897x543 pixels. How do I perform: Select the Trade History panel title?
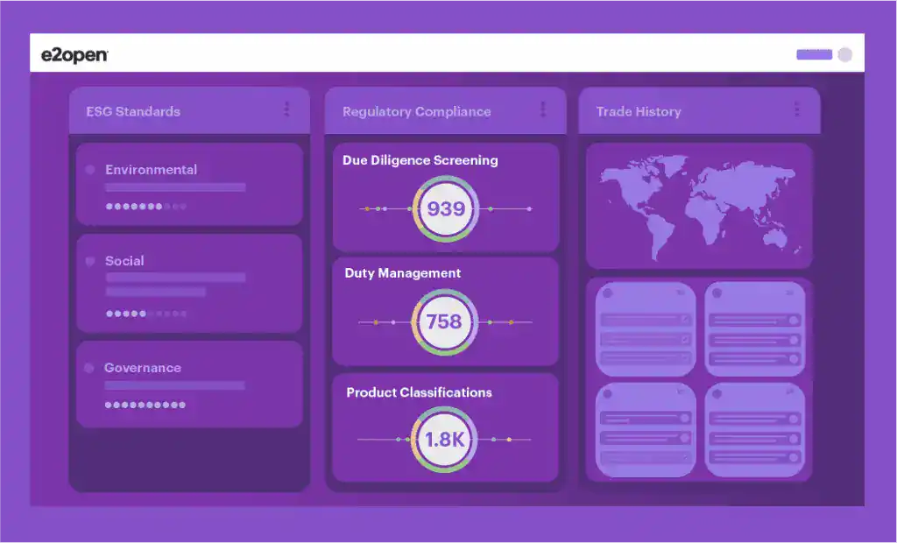639,111
